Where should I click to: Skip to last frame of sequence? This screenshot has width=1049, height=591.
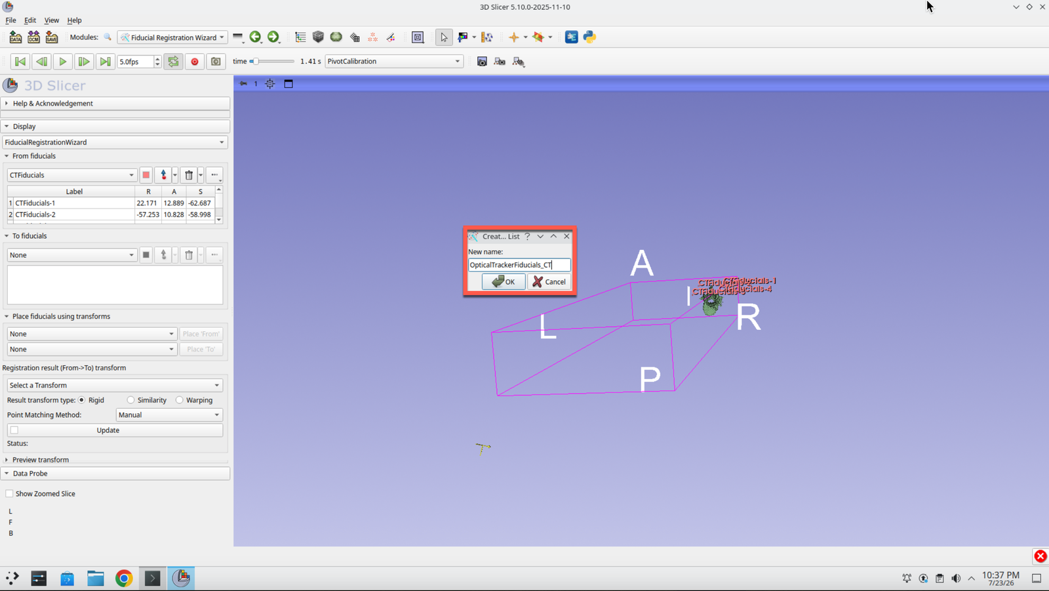[105, 62]
